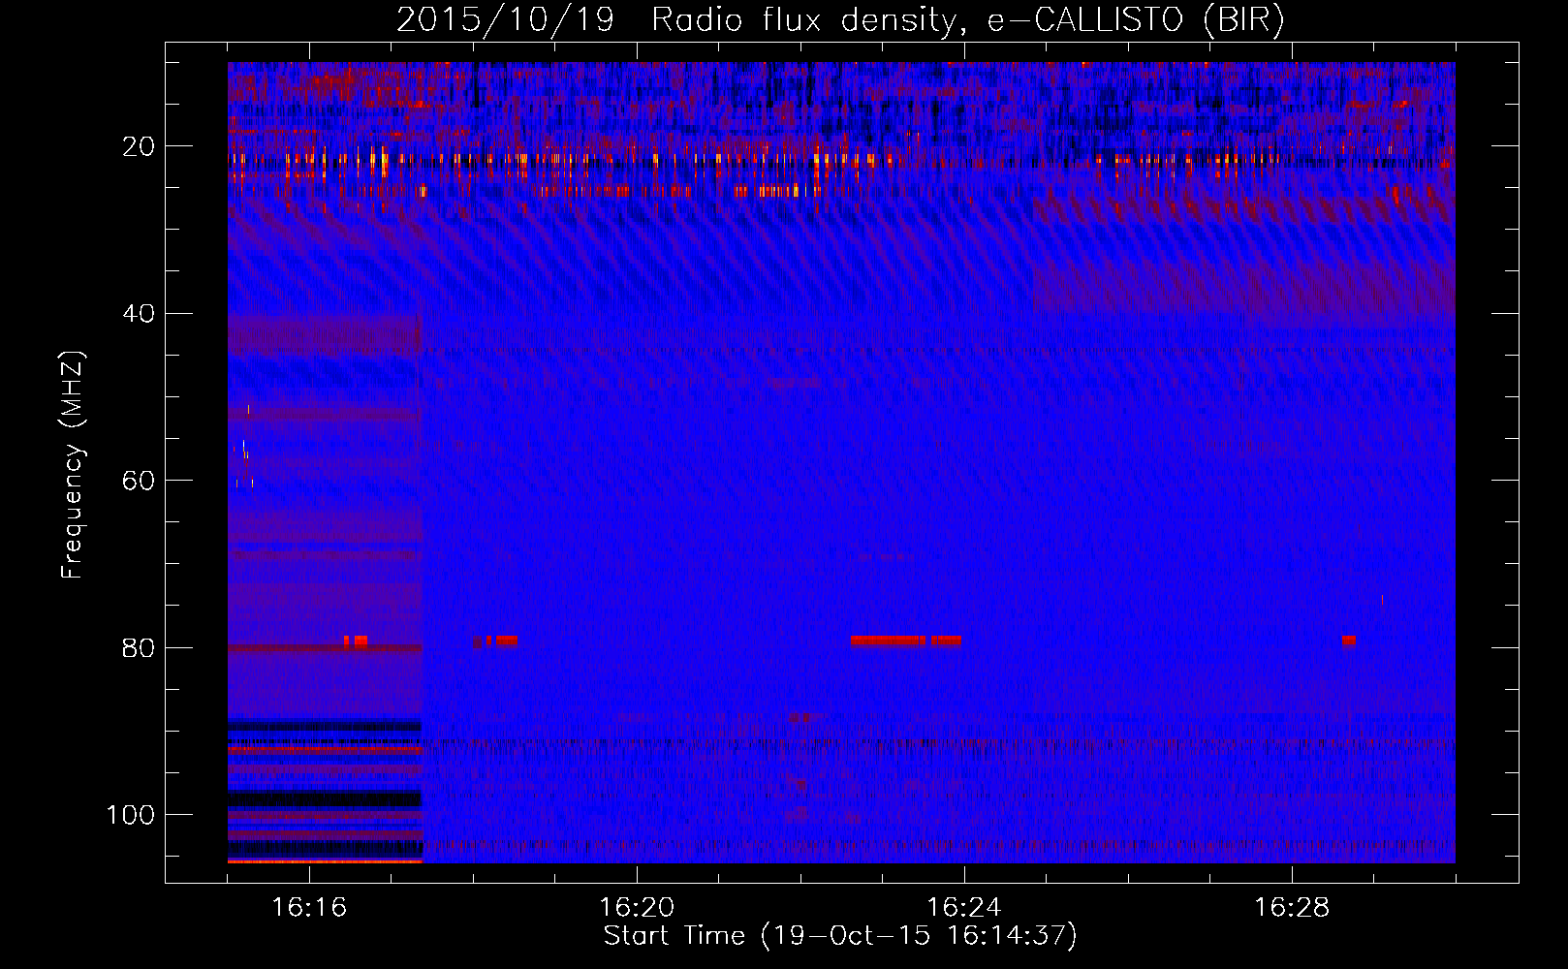Image resolution: width=1568 pixels, height=969 pixels.
Task: Click the "16:28" time tick label
Action: coord(1292,908)
